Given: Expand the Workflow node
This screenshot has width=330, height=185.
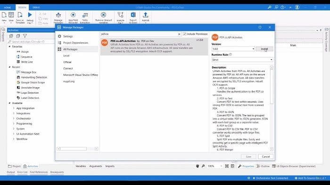Looking at the screenshot, I should tap(14, 139).
